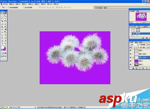This screenshot has width=150, height=109.
Task: Switch to Quick Mask mode
Action: [x=5, y=53]
